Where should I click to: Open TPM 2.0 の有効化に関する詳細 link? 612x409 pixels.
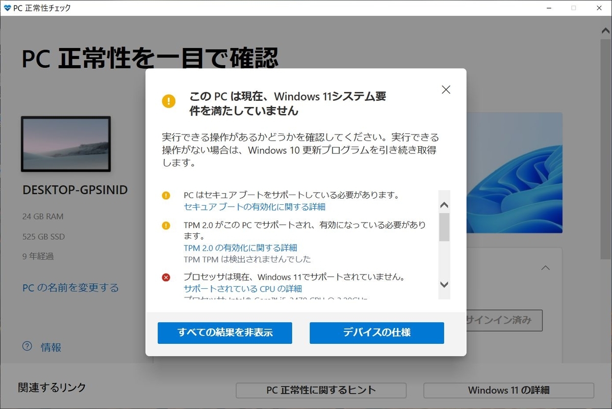pyautogui.click(x=240, y=248)
